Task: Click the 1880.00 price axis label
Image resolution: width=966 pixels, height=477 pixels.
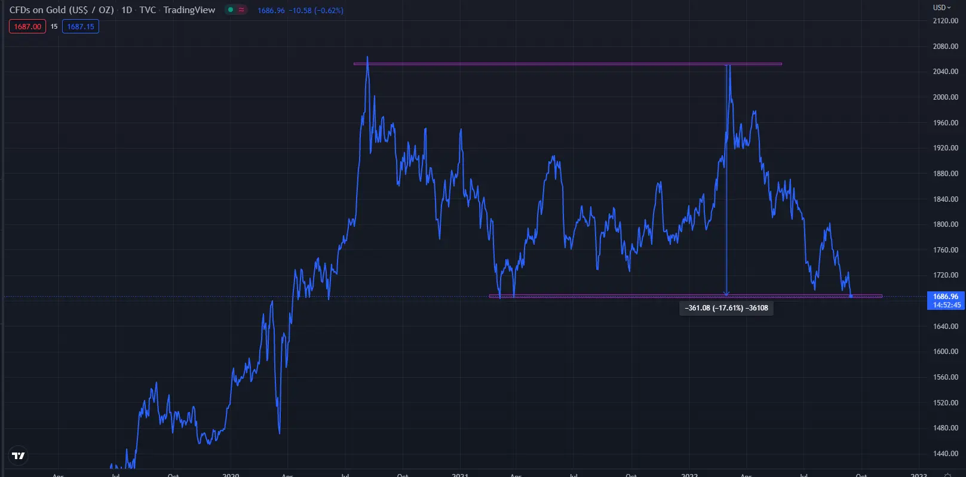Action: pos(946,174)
